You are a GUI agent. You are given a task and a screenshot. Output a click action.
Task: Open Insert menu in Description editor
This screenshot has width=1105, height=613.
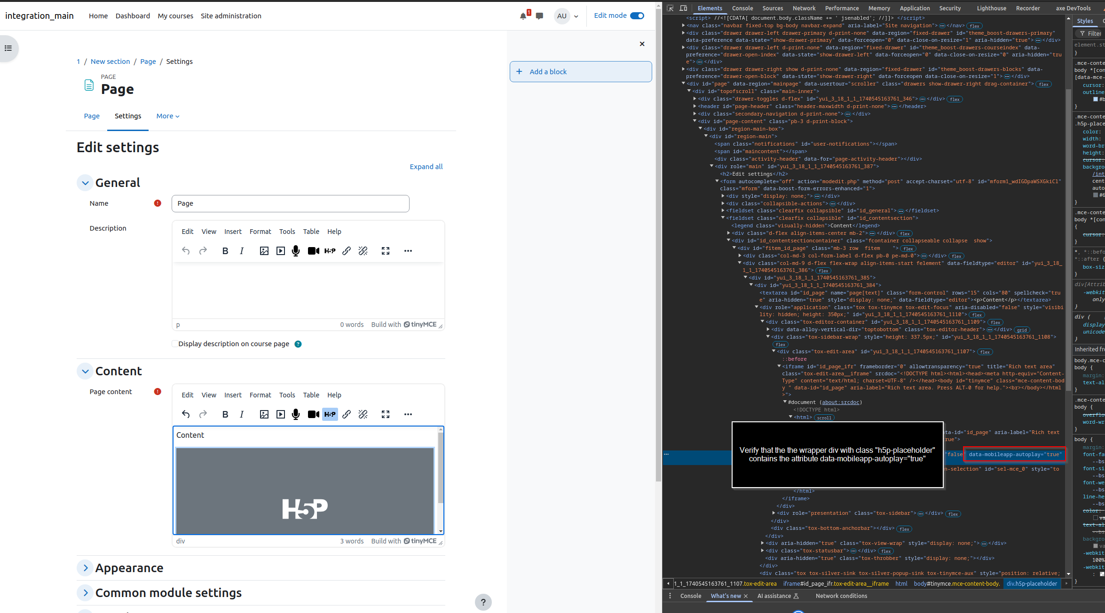(233, 232)
